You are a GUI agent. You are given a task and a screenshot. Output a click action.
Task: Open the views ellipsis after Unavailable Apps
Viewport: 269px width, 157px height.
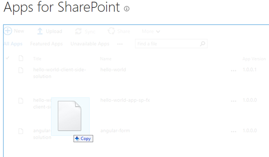[120, 44]
